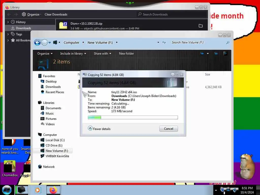Select Network in navigation pane

[x=49, y=167]
